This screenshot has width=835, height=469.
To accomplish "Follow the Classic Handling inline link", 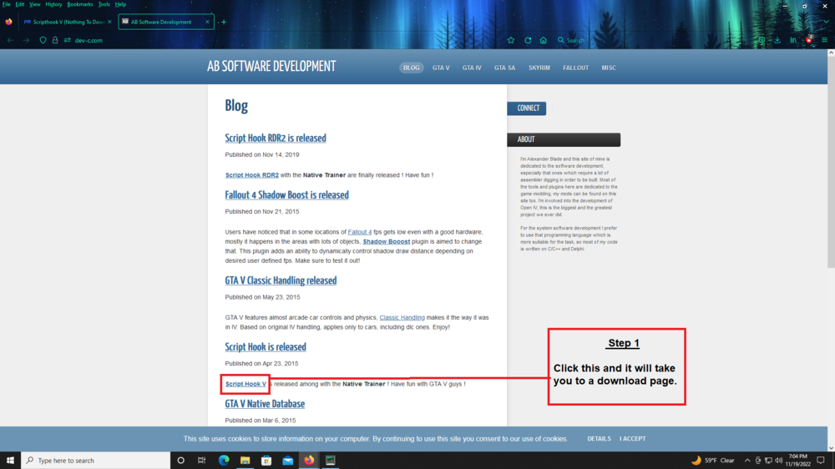I will point(402,317).
